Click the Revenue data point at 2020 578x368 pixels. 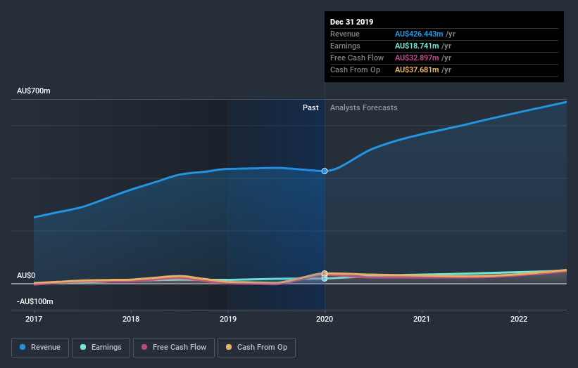(x=325, y=171)
